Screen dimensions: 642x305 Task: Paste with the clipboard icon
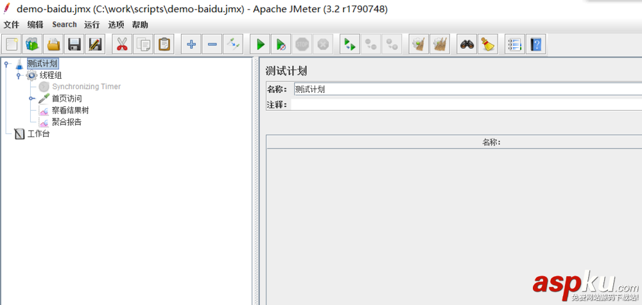click(x=164, y=44)
